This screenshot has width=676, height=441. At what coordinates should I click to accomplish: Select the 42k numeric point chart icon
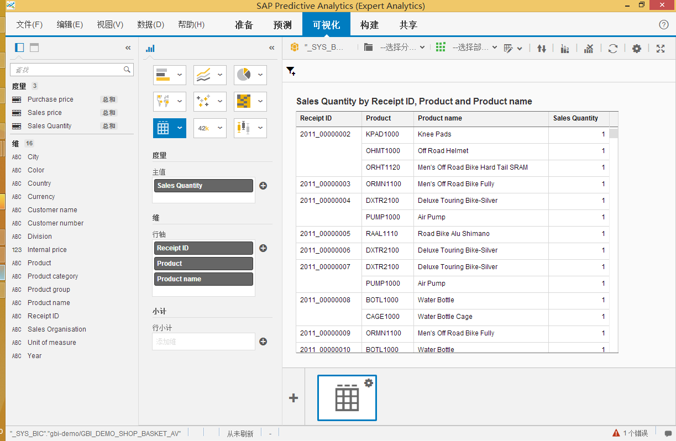pos(203,128)
